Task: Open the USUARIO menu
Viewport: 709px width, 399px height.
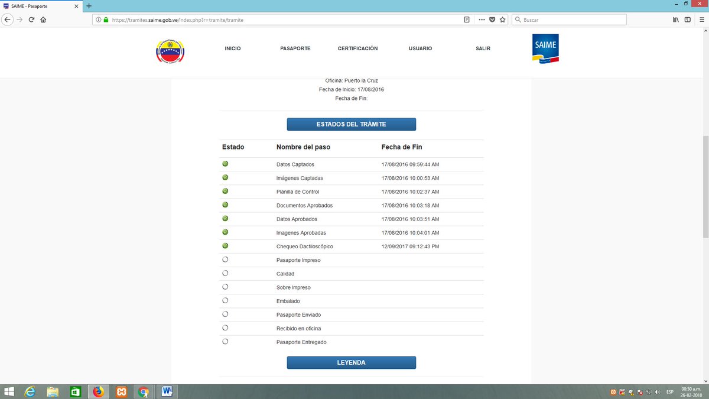Action: click(x=420, y=48)
